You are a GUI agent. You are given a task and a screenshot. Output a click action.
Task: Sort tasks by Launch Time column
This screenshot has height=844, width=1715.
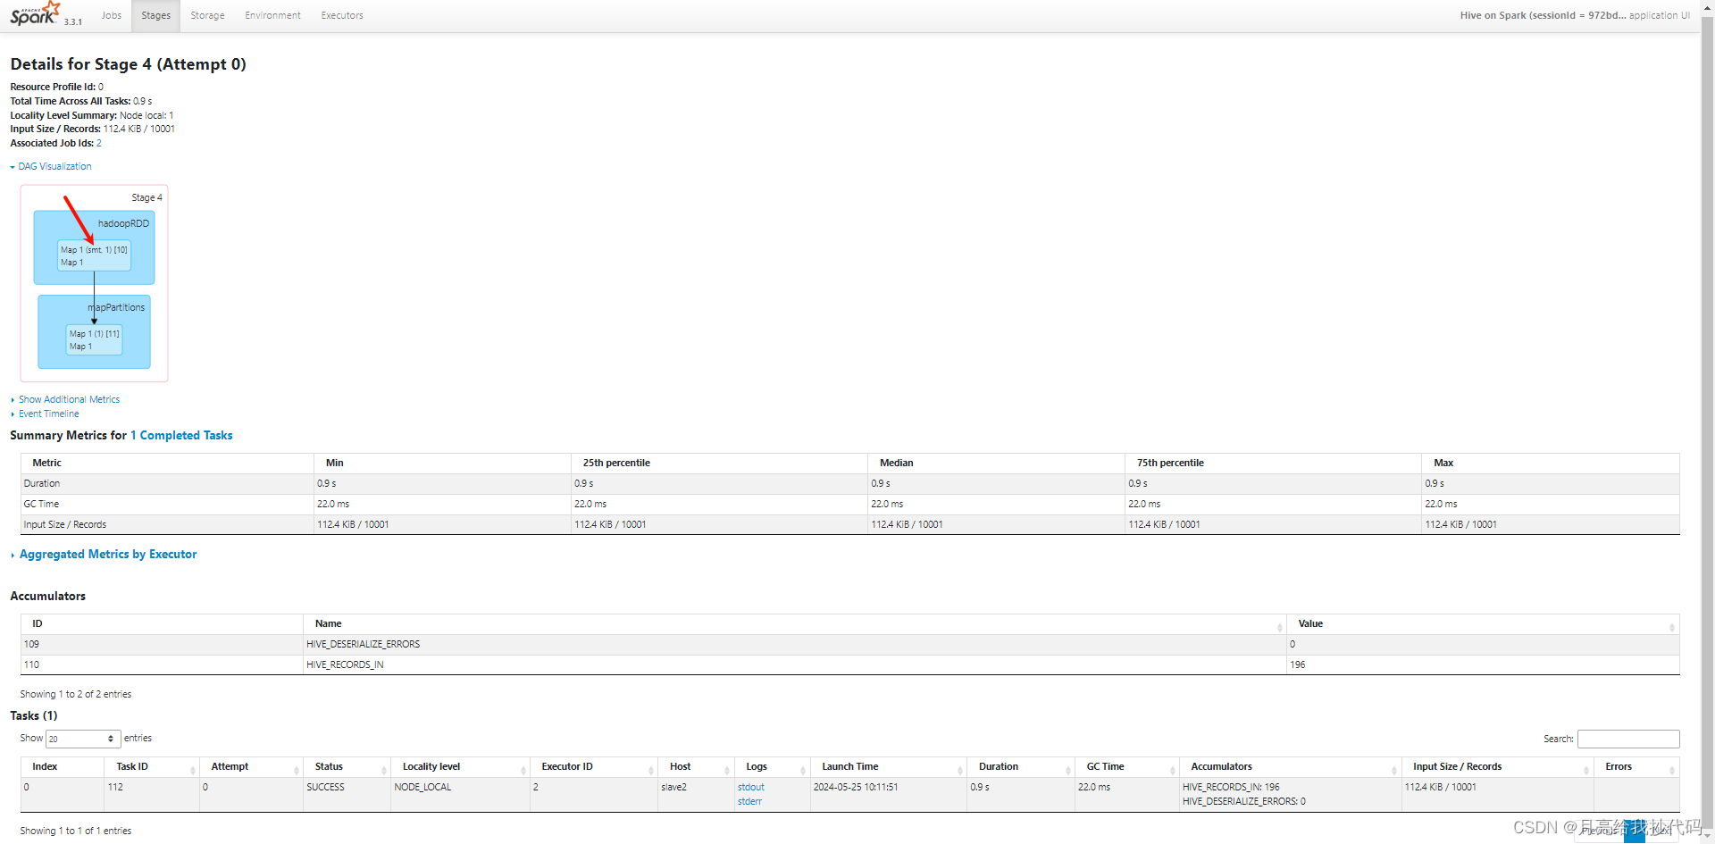coord(888,766)
